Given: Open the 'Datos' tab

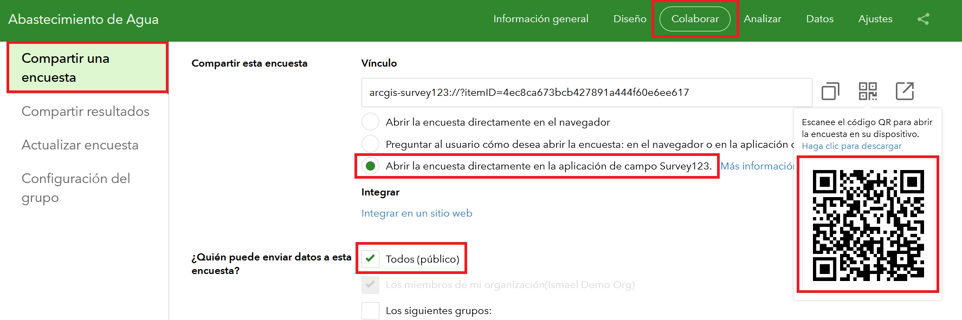Looking at the screenshot, I should click(x=819, y=19).
